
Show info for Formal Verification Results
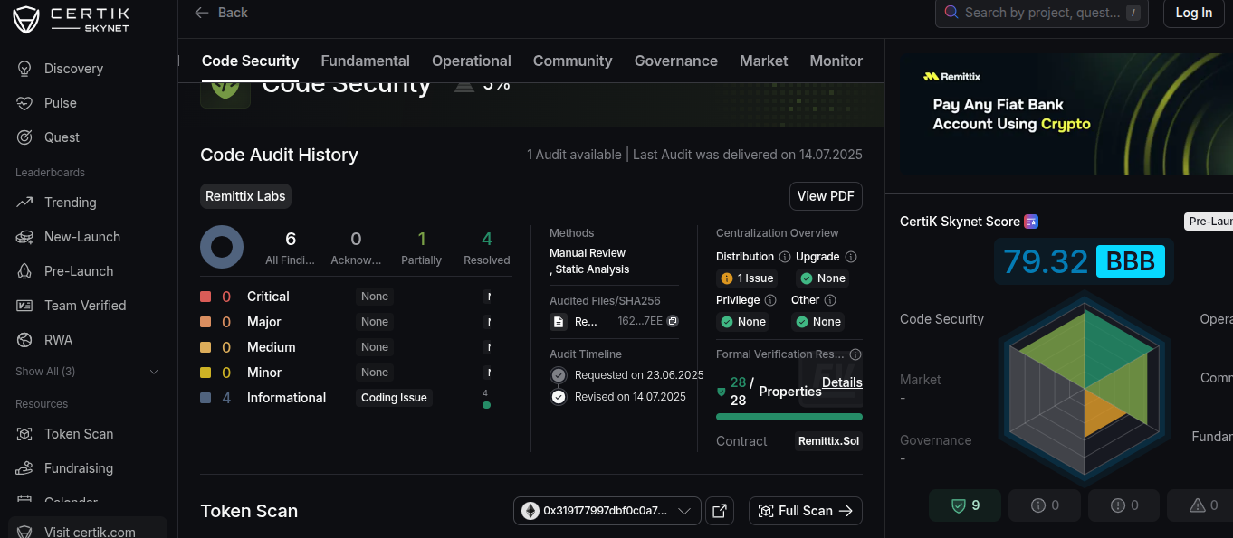855,354
